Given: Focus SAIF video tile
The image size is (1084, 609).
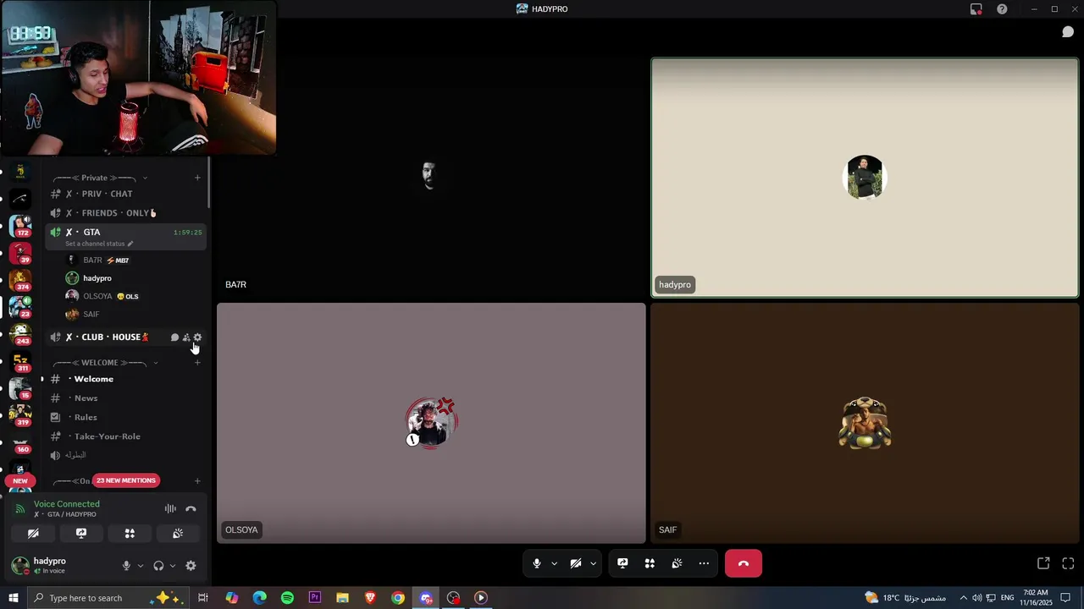Looking at the screenshot, I should 865,423.
